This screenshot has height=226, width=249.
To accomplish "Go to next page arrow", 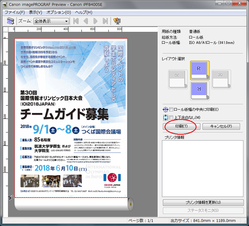I will tap(95, 21).
